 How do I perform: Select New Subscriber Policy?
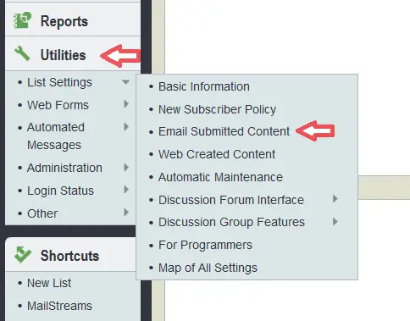(x=217, y=109)
